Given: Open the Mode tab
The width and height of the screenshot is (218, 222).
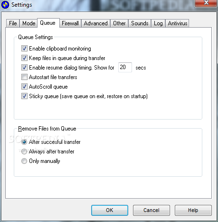Looking at the screenshot, I should point(28,23).
